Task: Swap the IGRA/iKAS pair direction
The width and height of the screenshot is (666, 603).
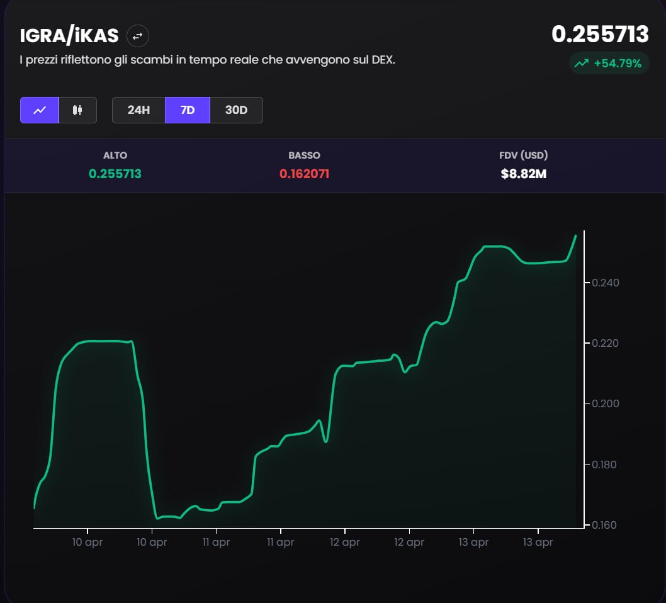Action: [138, 36]
